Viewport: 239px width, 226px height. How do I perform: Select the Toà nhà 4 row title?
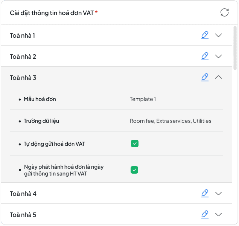[x=23, y=194]
